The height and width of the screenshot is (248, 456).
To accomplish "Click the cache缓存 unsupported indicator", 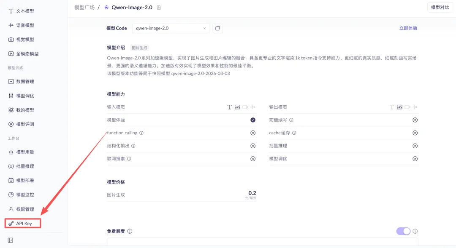I will [415, 133].
